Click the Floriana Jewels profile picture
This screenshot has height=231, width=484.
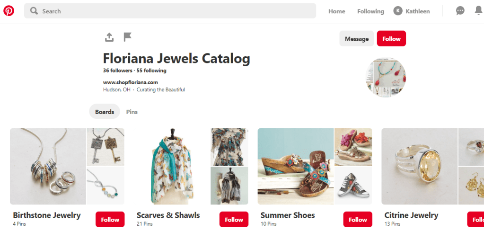[386, 78]
